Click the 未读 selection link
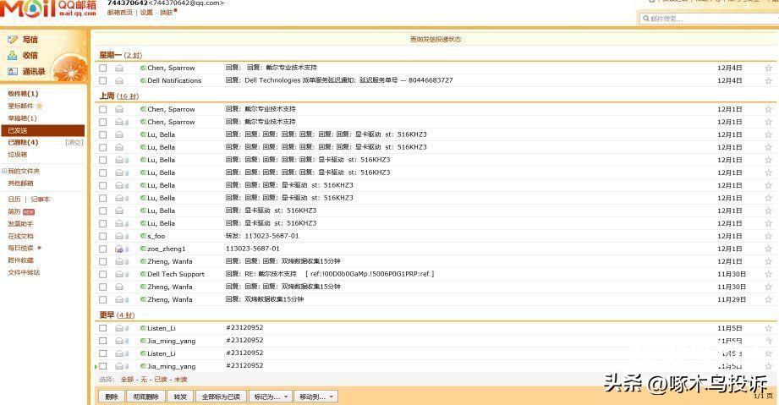Viewport: 779px width, 405px height. [x=181, y=380]
